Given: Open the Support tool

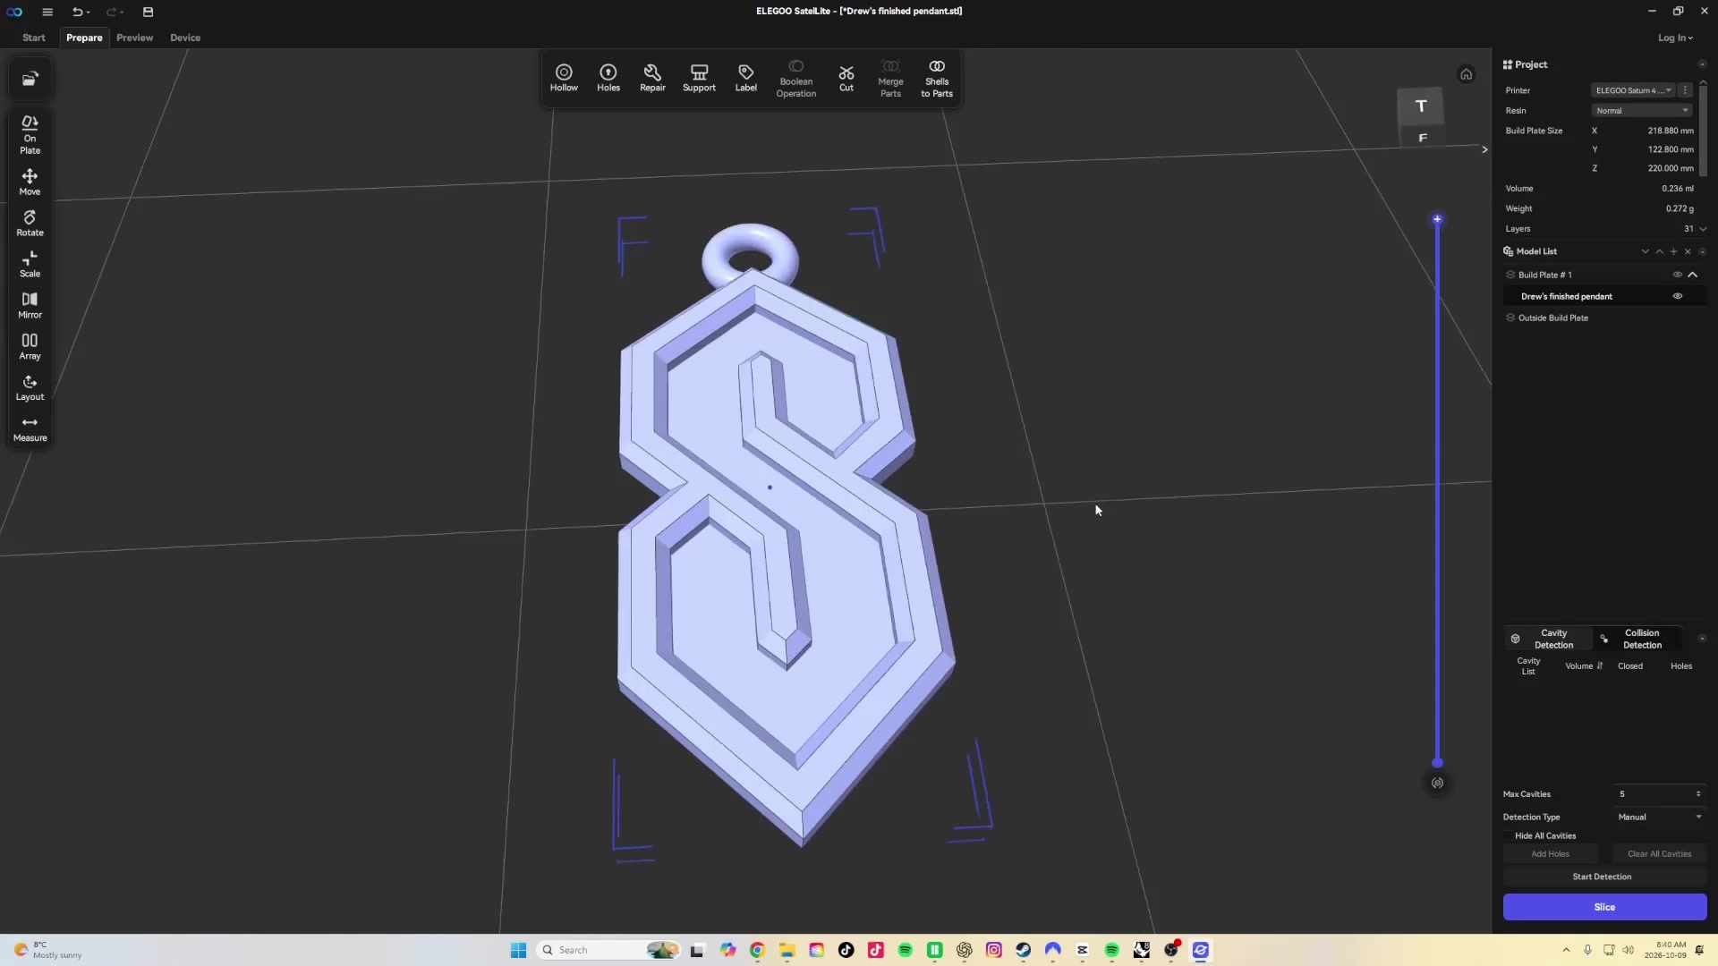Looking at the screenshot, I should click(x=699, y=78).
